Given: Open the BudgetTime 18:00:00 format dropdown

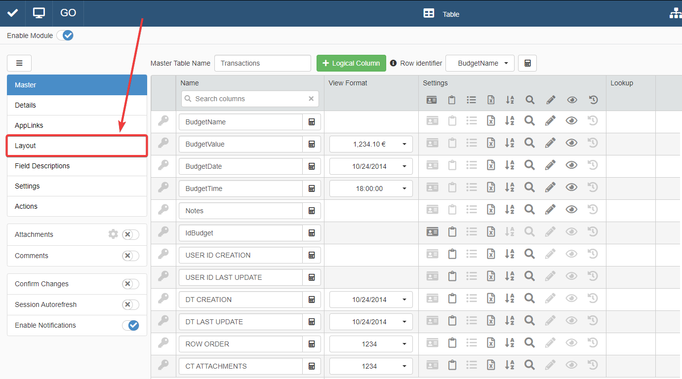Looking at the screenshot, I should coord(371,189).
